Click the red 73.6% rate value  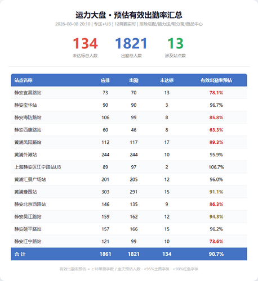(x=216, y=241)
